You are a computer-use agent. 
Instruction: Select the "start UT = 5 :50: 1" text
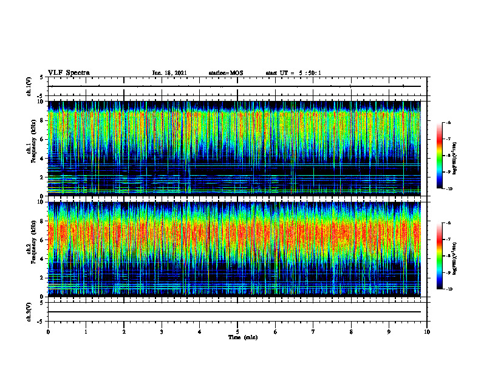coord(293,73)
